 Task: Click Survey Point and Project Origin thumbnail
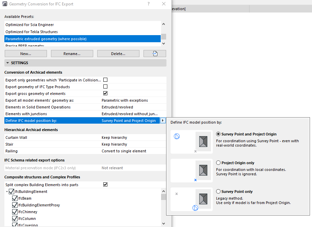(x=191, y=142)
